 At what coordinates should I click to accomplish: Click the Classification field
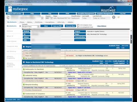tap(76, 18)
